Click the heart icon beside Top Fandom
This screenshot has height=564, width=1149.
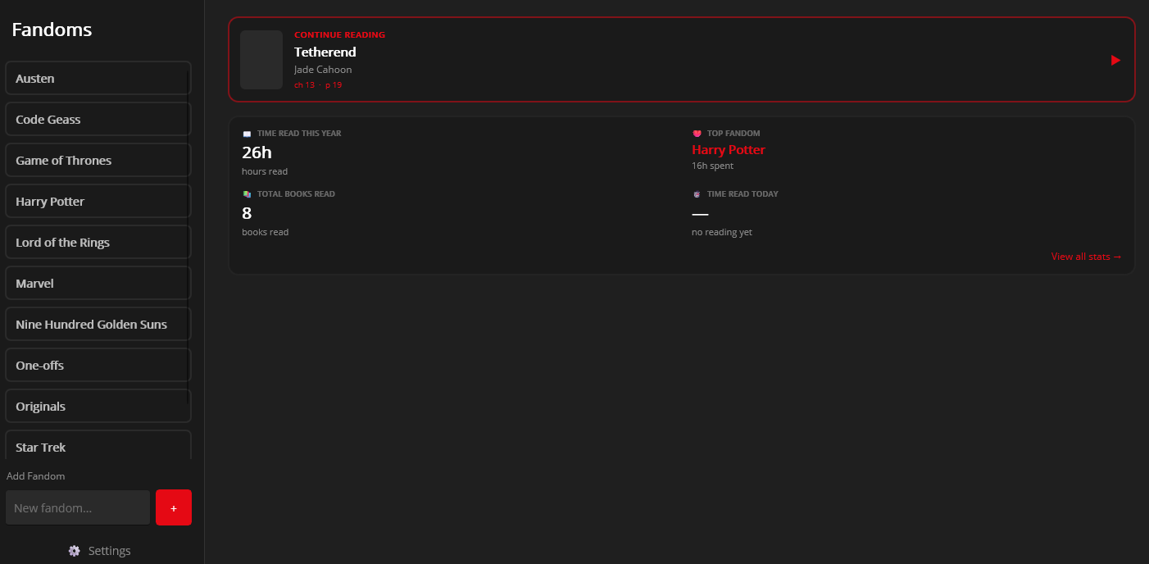click(x=697, y=133)
